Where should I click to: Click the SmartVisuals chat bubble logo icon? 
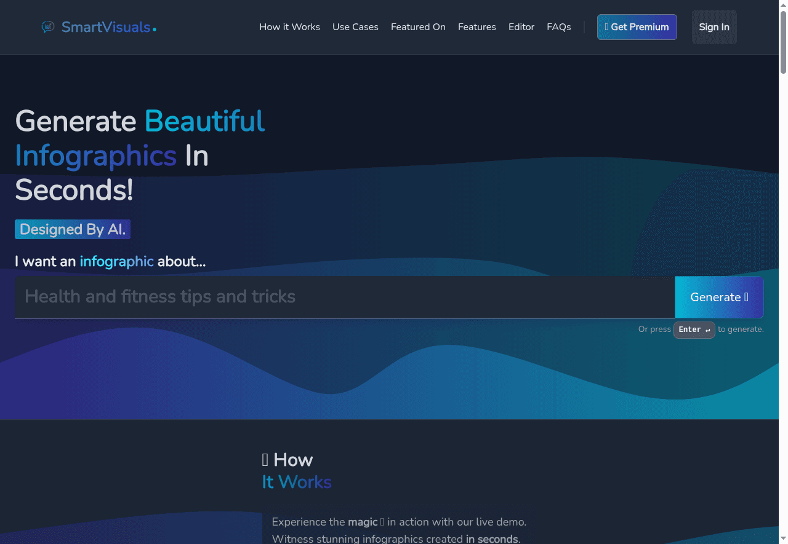(48, 27)
